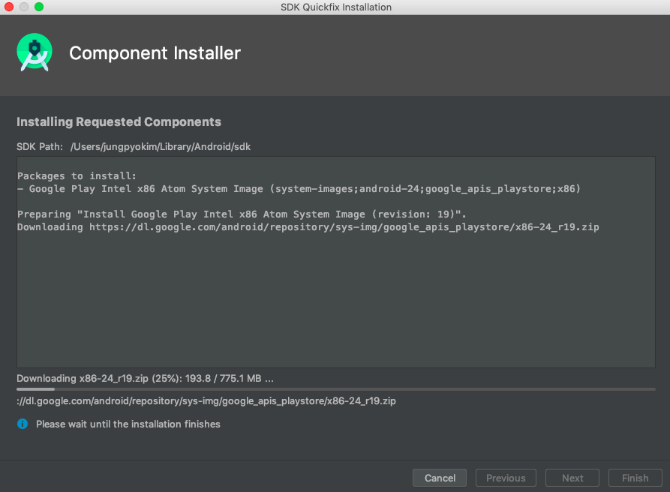
Task: Click 'Please wait until the installation finishes' message
Action: (x=128, y=424)
